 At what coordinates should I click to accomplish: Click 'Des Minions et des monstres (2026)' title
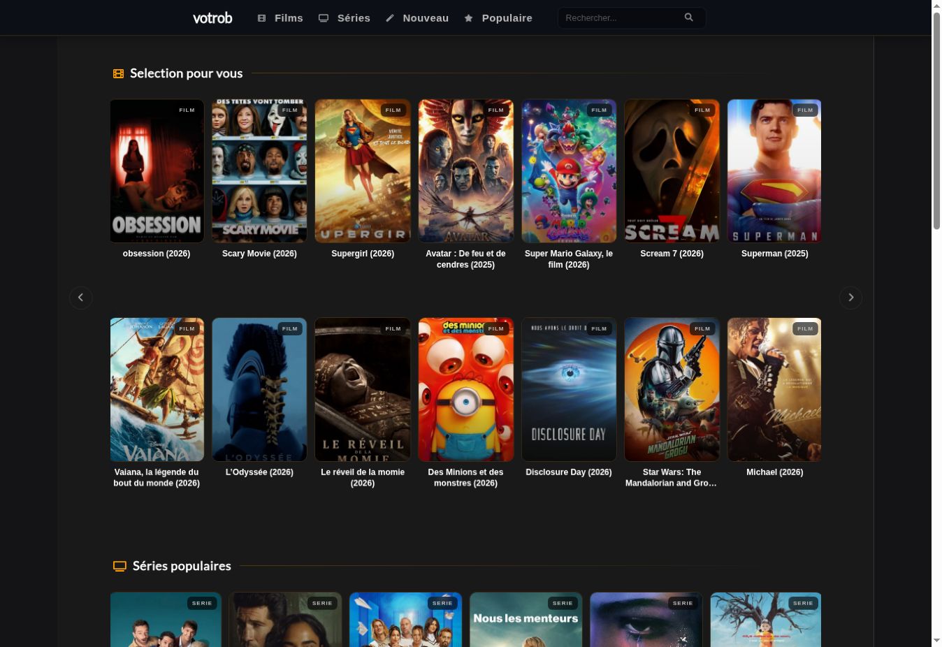[x=465, y=478]
